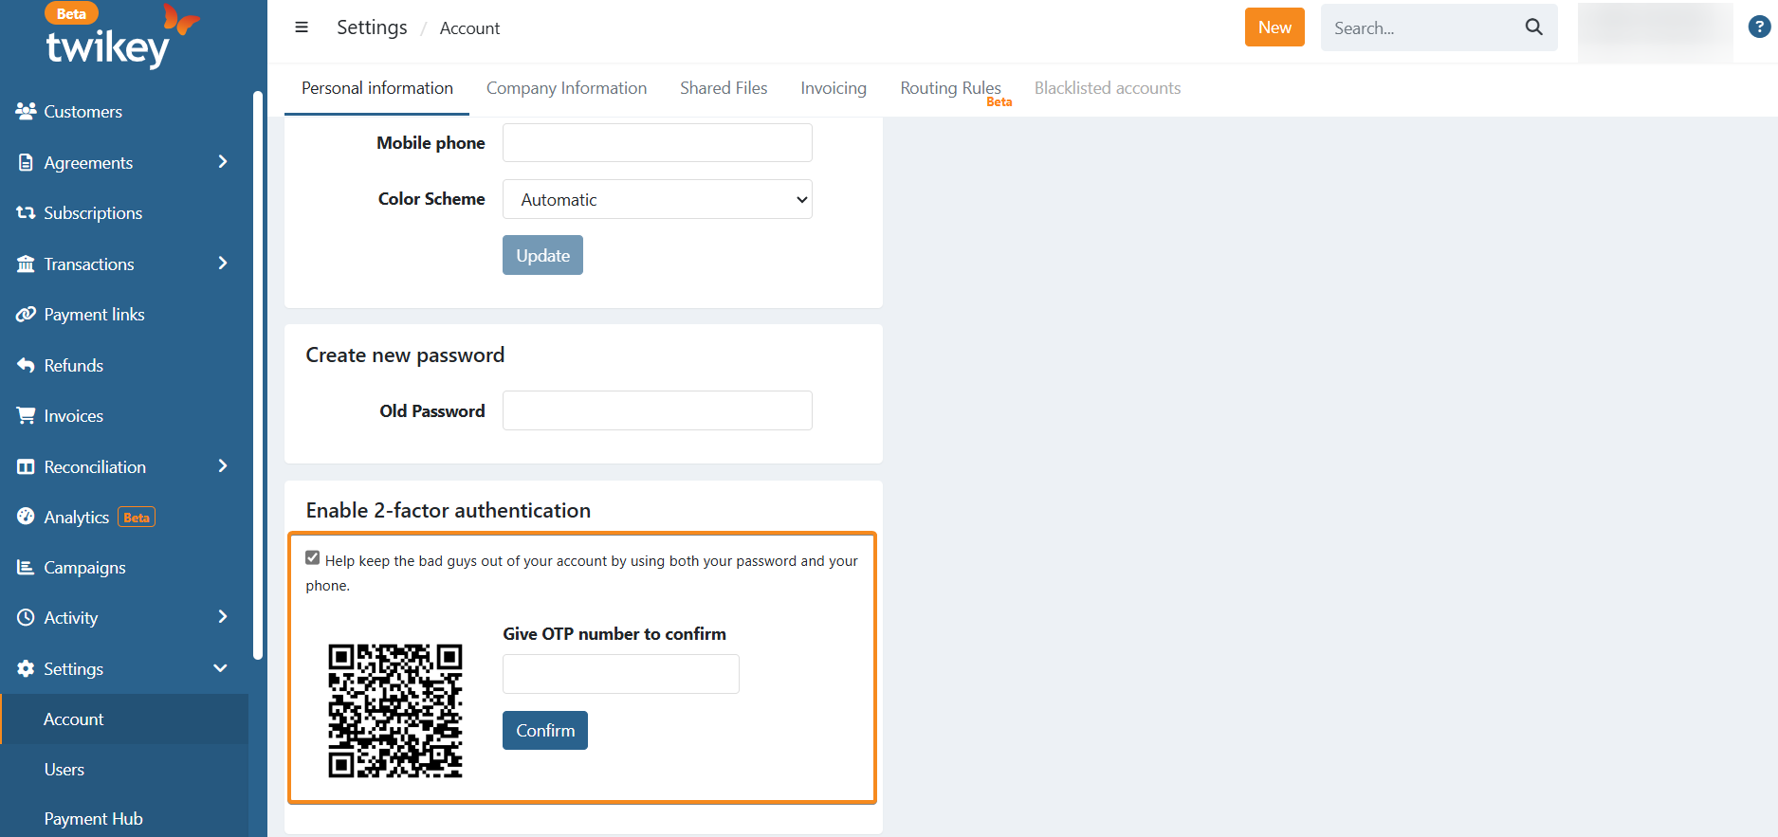Click the Customers people icon

point(26,112)
